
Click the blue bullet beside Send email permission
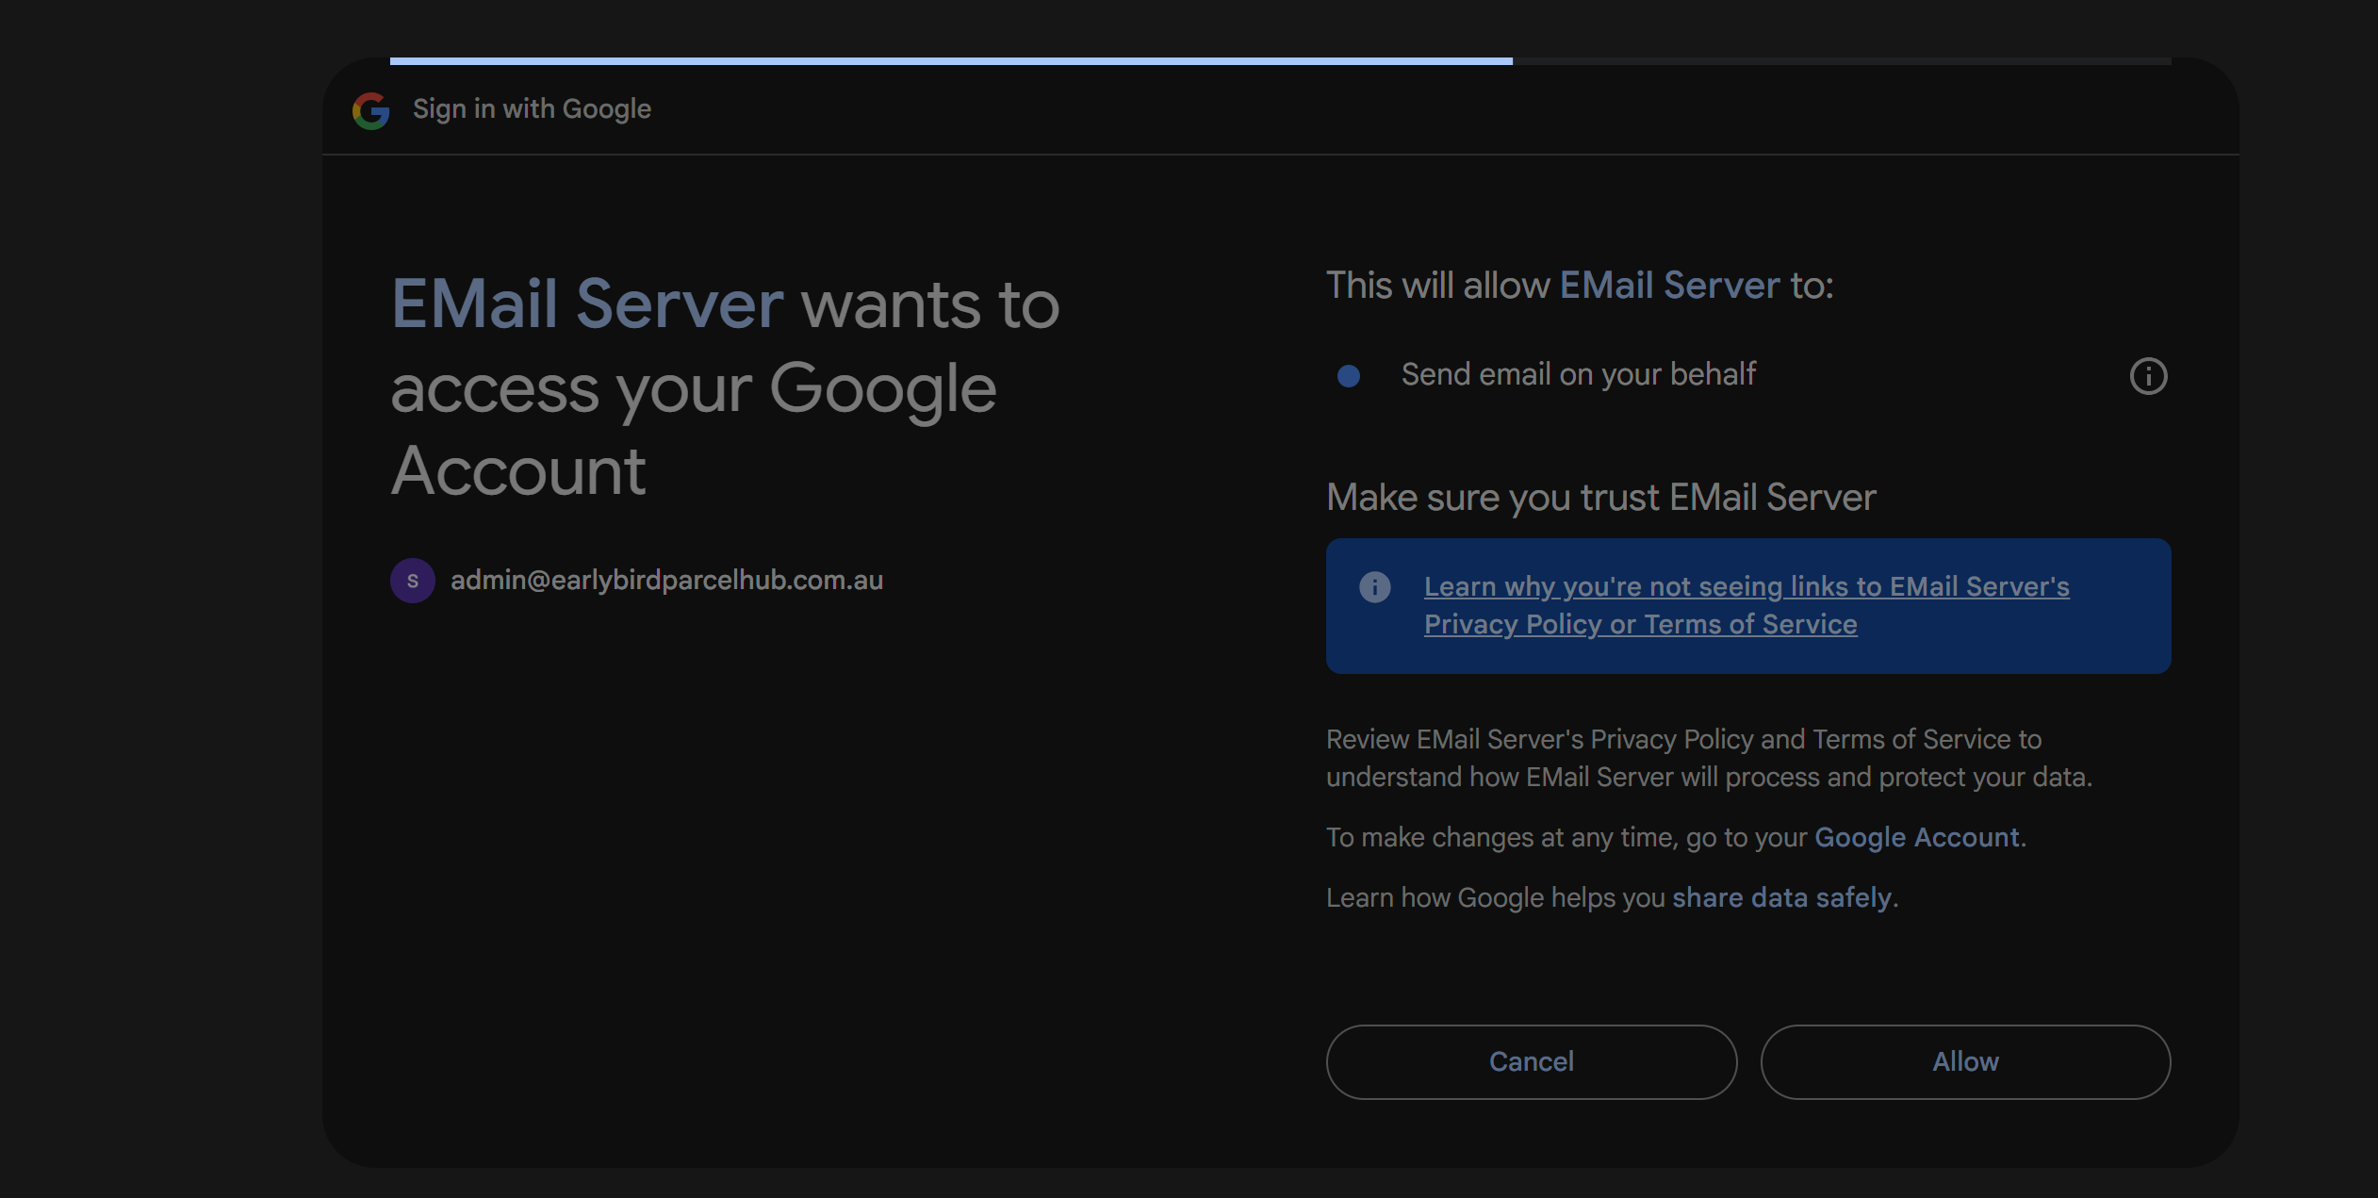[1349, 376]
